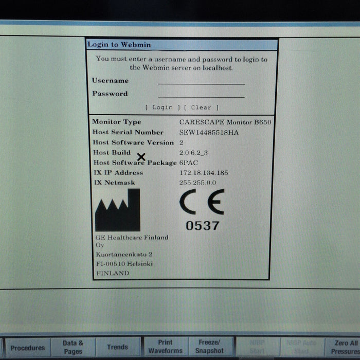The height and width of the screenshot is (360, 360).
Task: Click the Monitor Type label
Action: click(117, 122)
